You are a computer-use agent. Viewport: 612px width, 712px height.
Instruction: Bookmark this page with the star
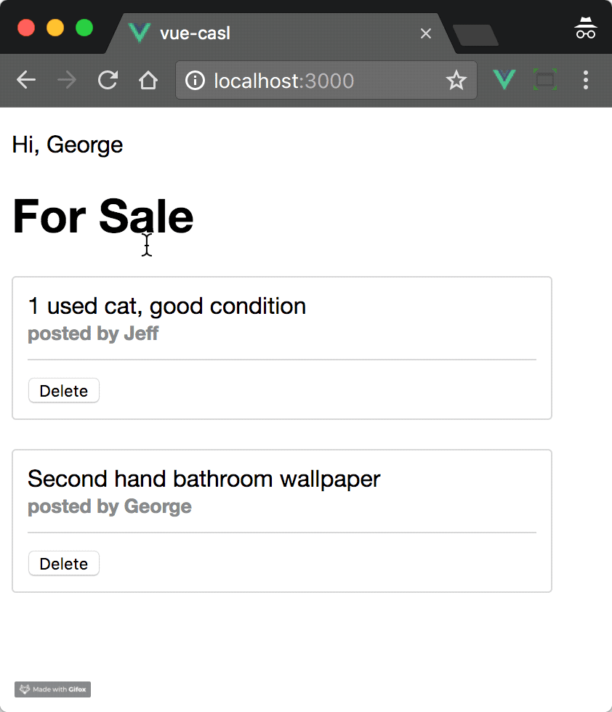tap(456, 80)
